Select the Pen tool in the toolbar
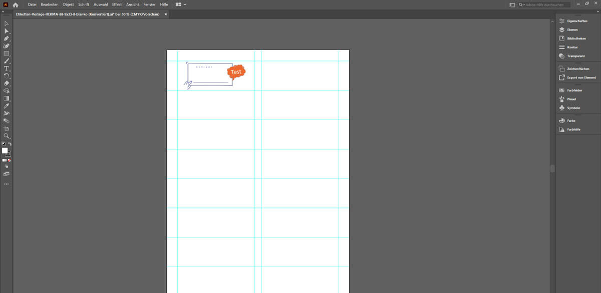This screenshot has width=601, height=293. tap(7, 38)
